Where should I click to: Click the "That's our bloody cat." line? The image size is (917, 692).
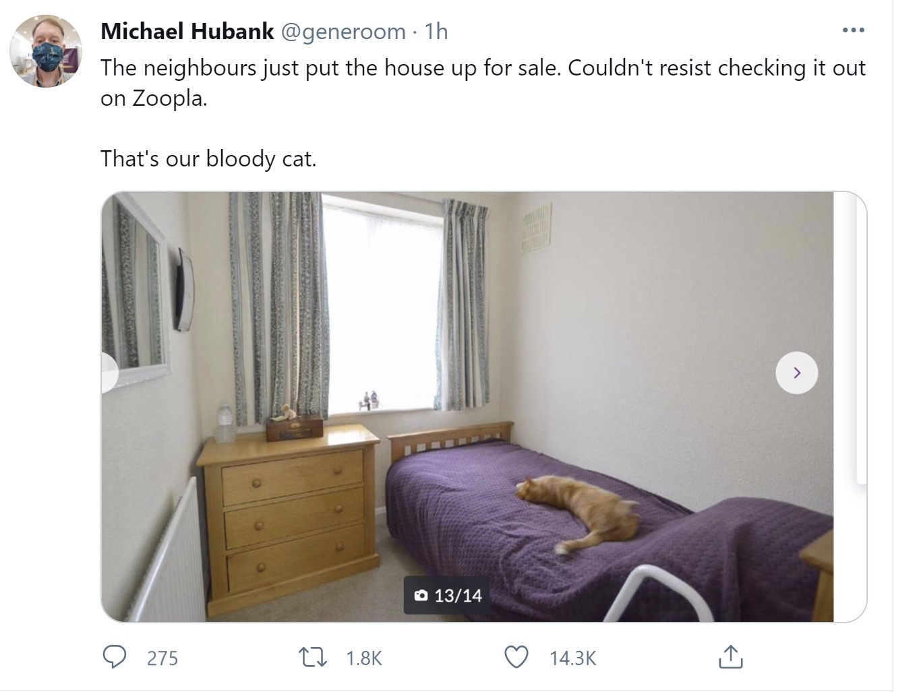click(x=208, y=159)
